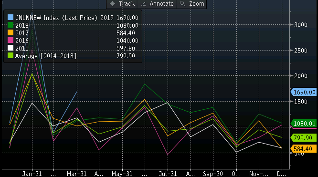Click the legend value 1080.00

[x=127, y=25]
